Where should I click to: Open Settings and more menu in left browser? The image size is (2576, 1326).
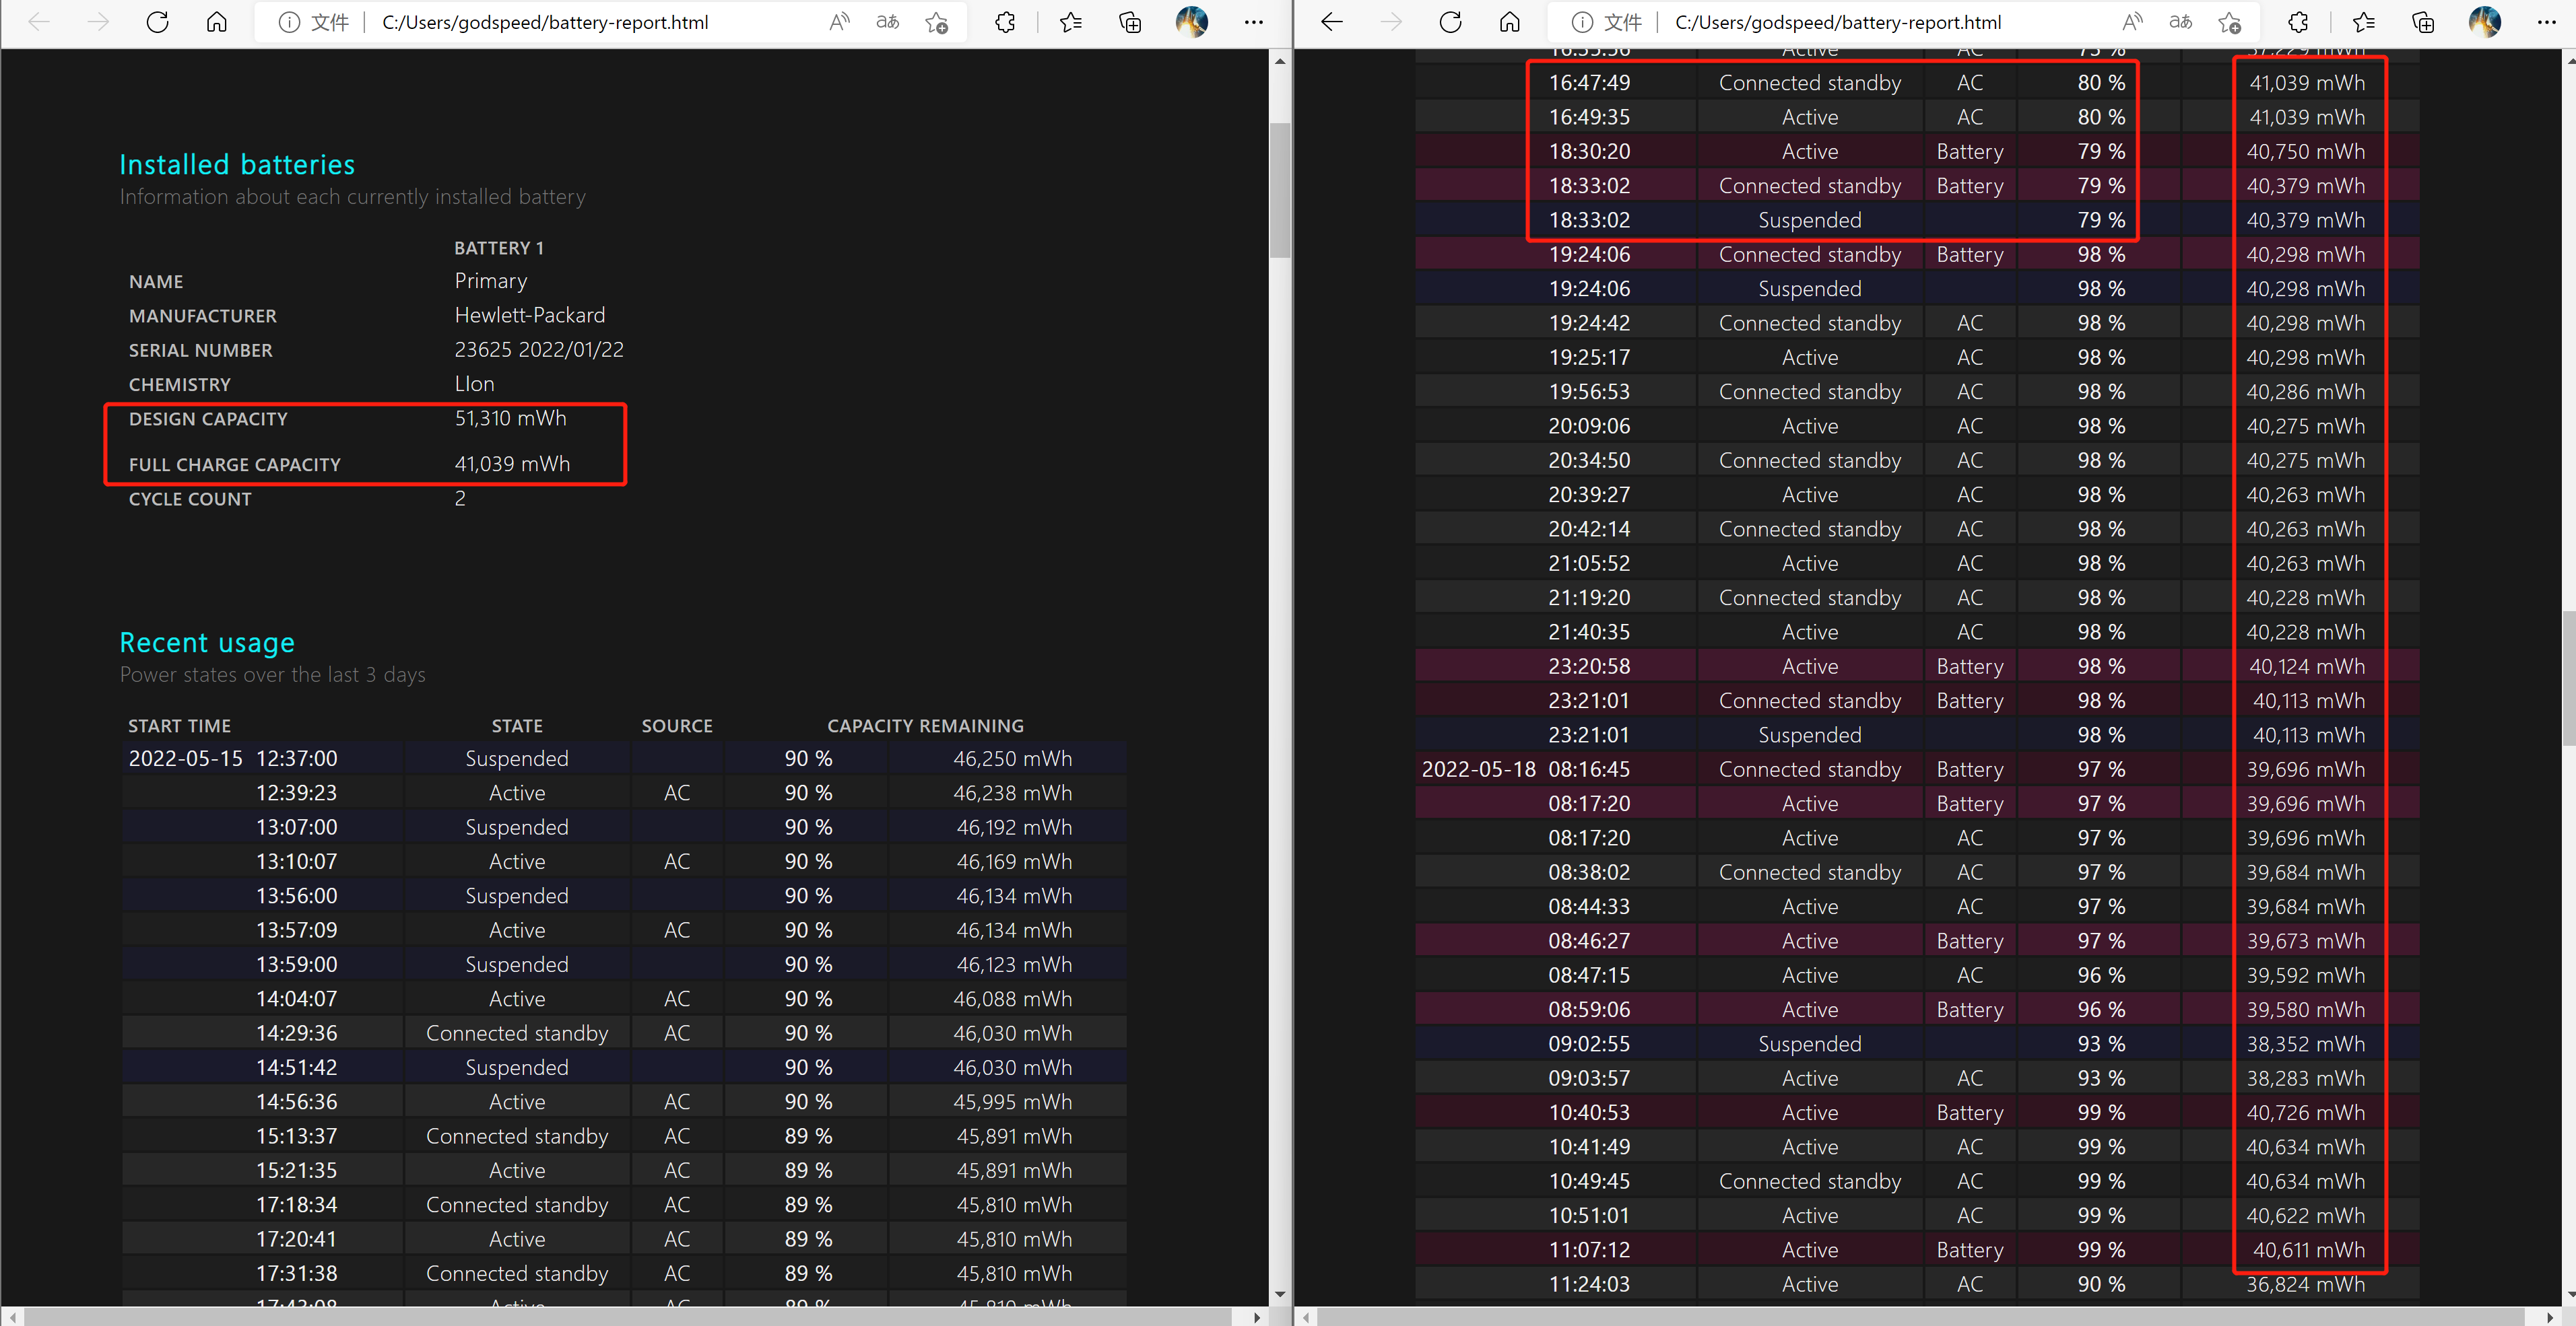coord(1253,22)
